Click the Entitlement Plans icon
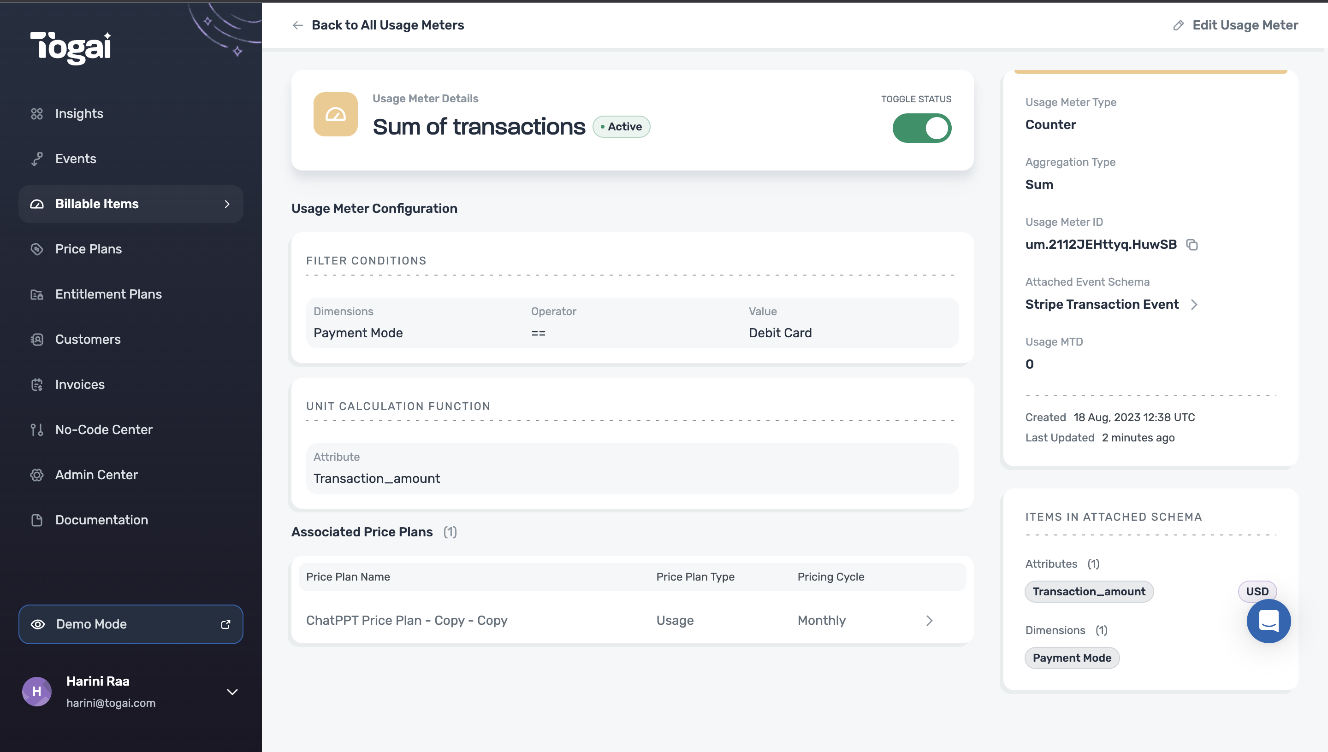 tap(37, 294)
